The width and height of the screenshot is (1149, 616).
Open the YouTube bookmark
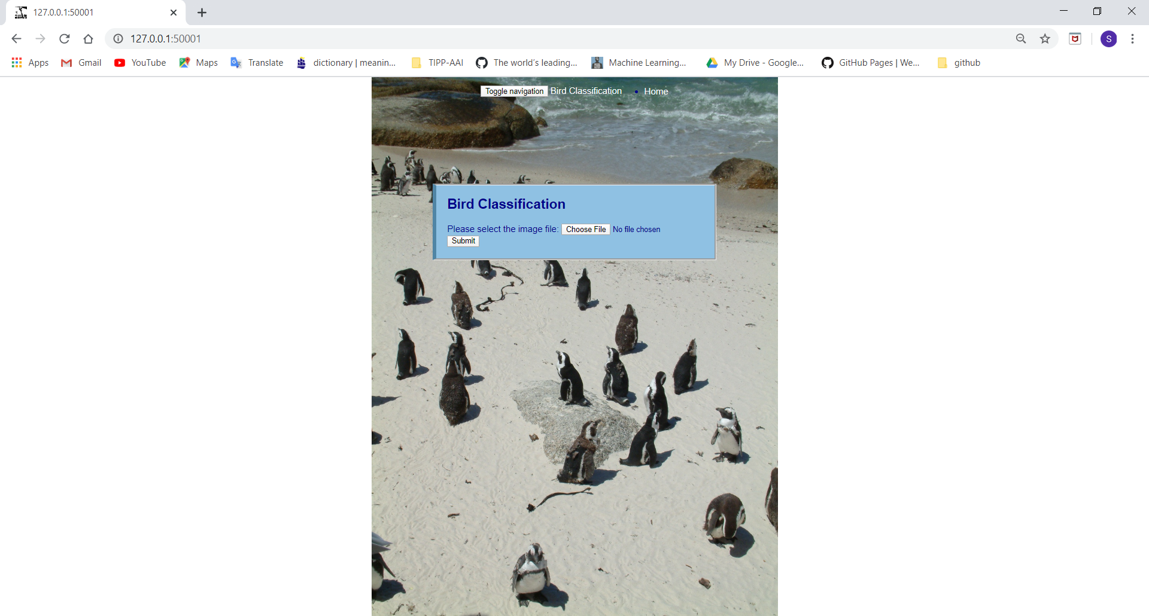140,63
